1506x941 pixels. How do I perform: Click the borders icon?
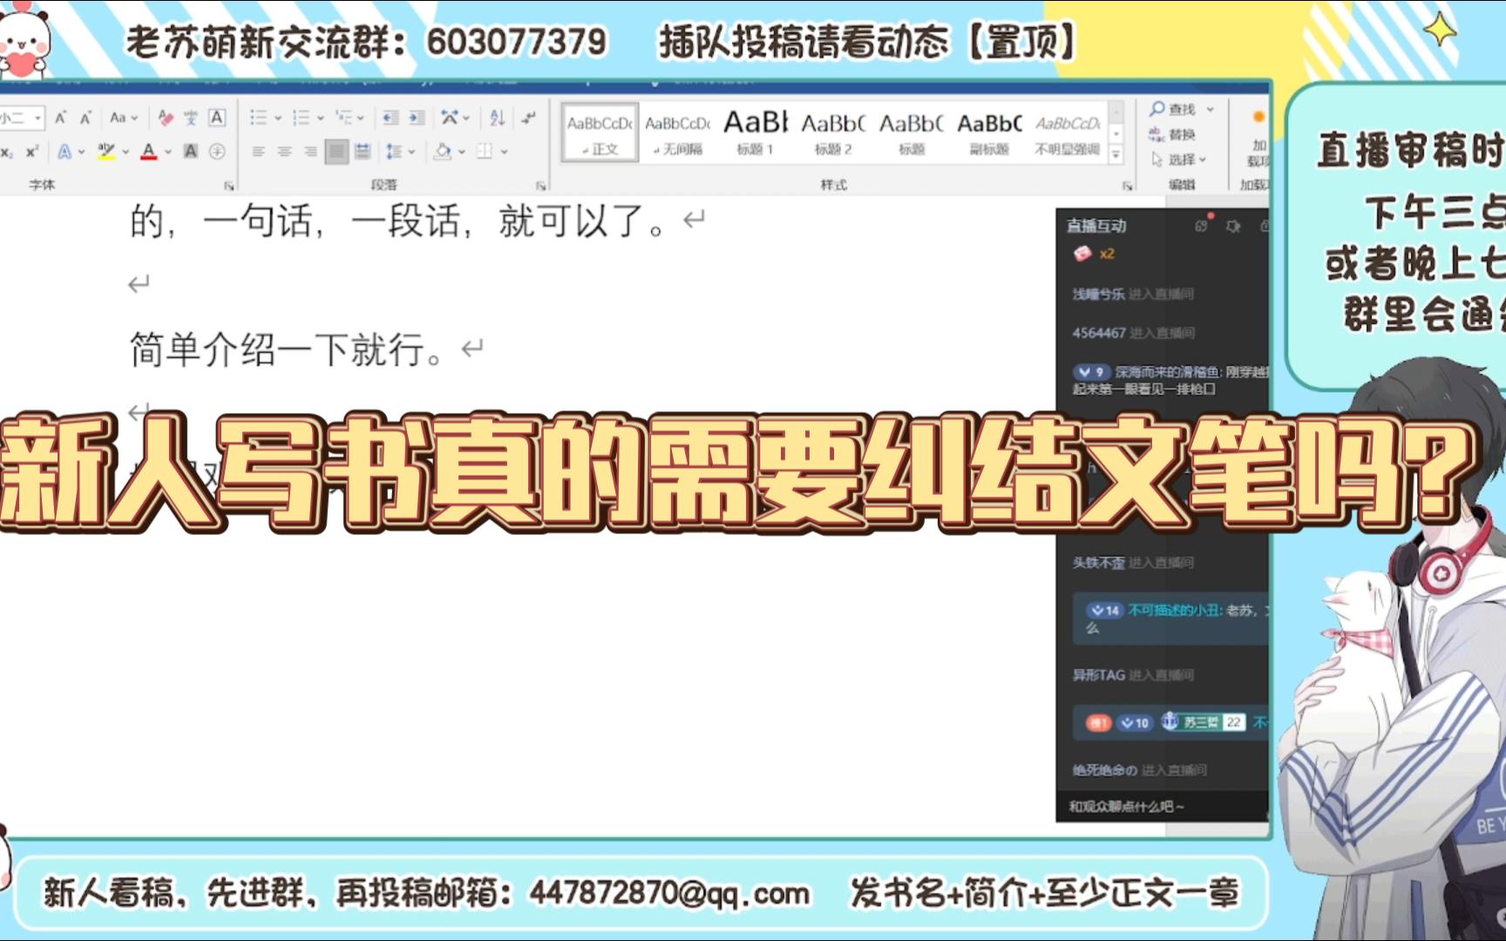pos(485,152)
